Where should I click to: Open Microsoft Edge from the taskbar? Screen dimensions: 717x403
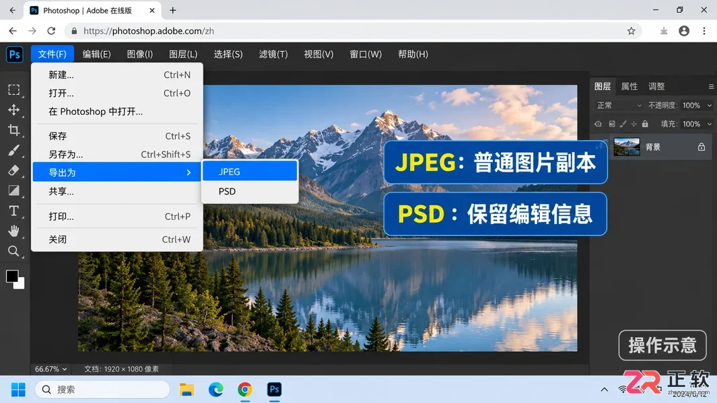pos(216,390)
